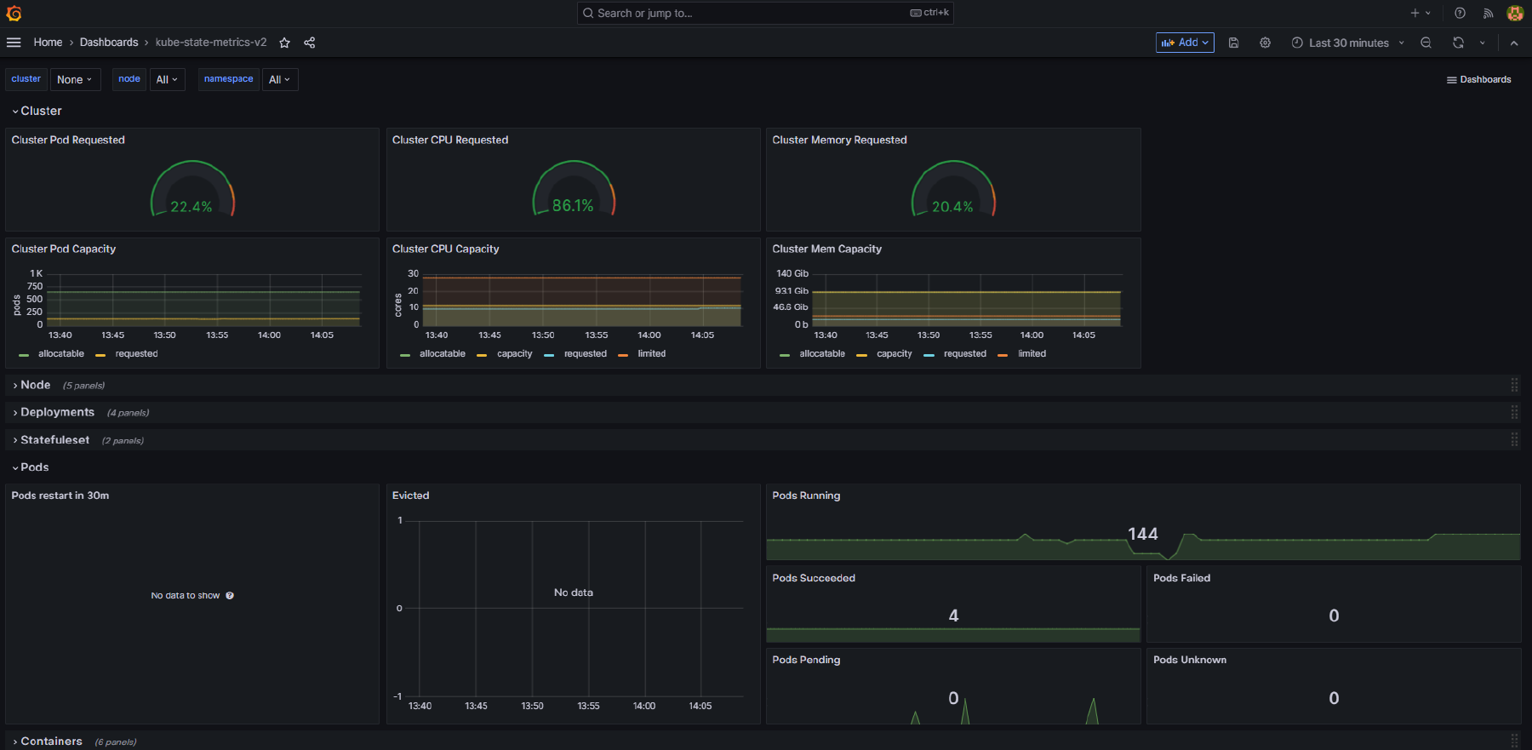Grab the Statefuleset row drag handle
Screen dimensions: 1532x750
pos(1514,439)
